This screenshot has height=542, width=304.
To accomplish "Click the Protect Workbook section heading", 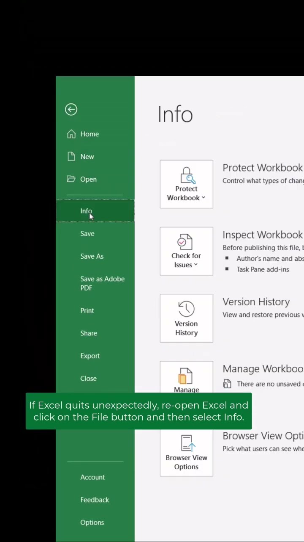I will pyautogui.click(x=263, y=168).
